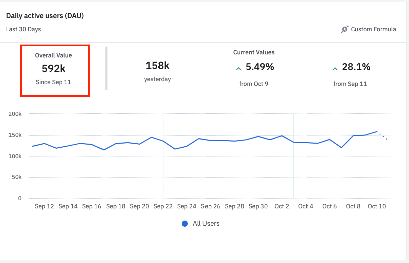Click the Last 30 Days subtitle
The image size is (409, 263).
click(x=24, y=29)
